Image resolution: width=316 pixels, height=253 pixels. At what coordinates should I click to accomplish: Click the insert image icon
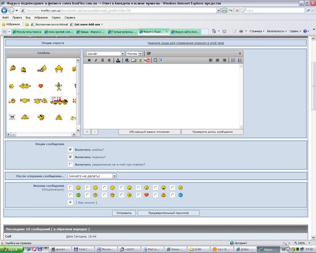click(140, 60)
